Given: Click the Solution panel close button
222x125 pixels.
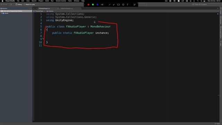Looking at the screenshot, I should coord(31,8).
